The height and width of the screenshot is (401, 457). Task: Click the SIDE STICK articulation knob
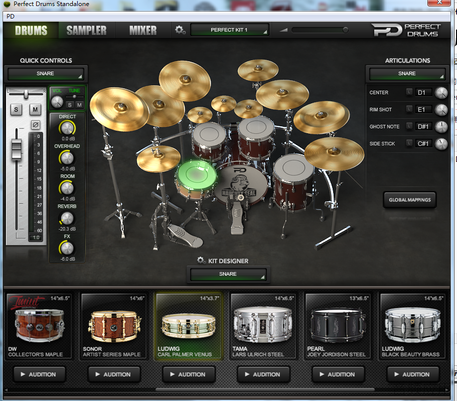coord(441,144)
